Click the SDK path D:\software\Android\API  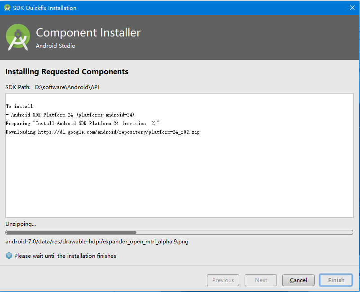click(x=67, y=87)
